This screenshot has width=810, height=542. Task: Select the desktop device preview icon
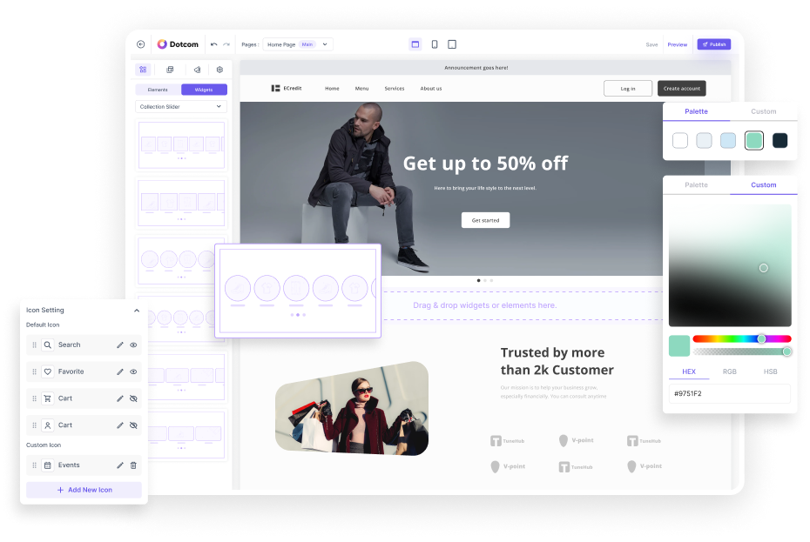(x=415, y=44)
